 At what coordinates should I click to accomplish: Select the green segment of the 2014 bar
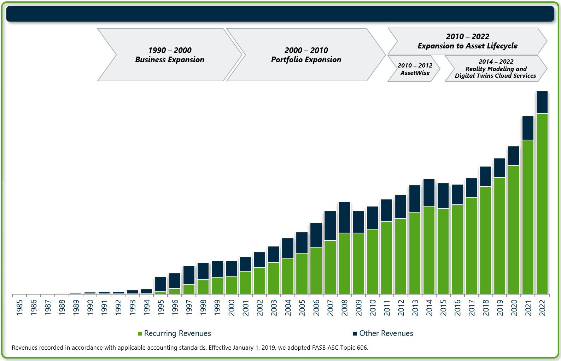pyautogui.click(x=429, y=250)
